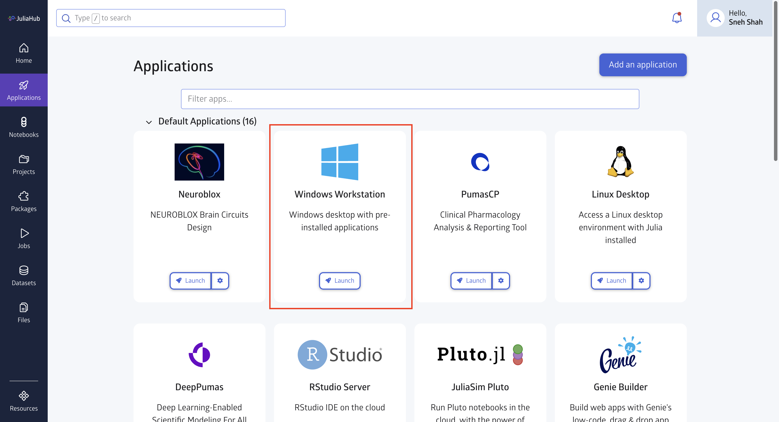This screenshot has height=422, width=779.
Task: Select the Neuroblox card title
Action: 199,194
